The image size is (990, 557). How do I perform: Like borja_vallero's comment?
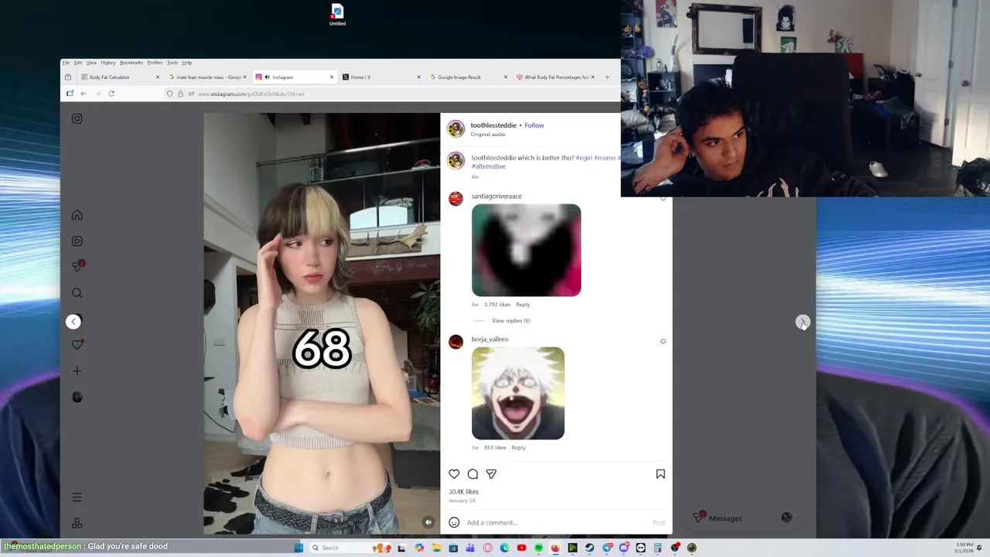point(663,341)
